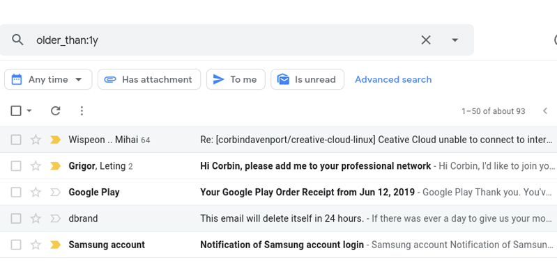Click the paperclip icon on Has attachment chip
This screenshot has height=278, width=557.
pos(110,79)
